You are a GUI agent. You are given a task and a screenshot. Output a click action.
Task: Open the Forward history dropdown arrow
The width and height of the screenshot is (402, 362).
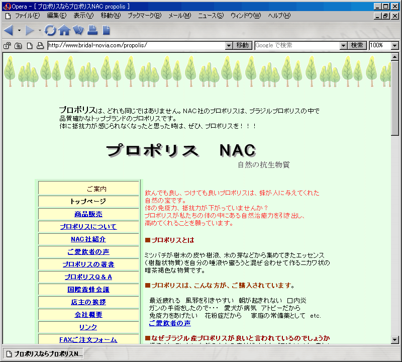pos(40,31)
